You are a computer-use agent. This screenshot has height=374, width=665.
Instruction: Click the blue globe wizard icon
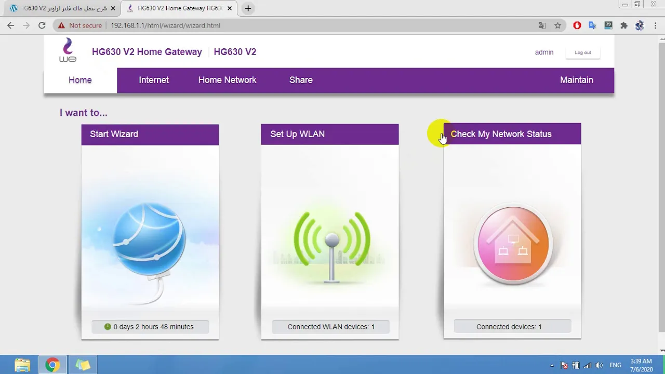pos(150,239)
